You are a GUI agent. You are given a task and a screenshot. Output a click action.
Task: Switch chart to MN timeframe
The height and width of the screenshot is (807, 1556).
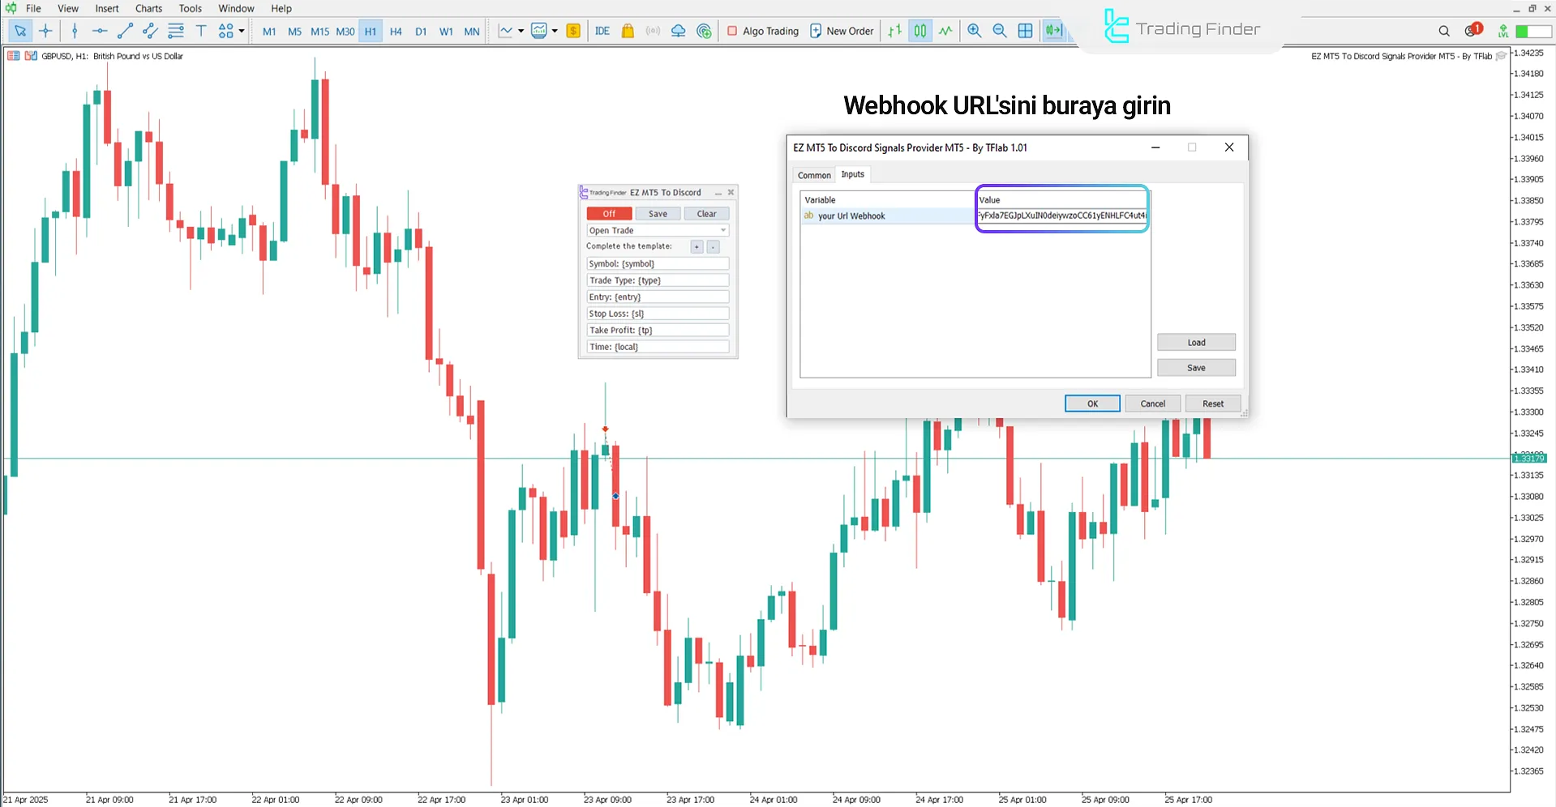pos(472,32)
